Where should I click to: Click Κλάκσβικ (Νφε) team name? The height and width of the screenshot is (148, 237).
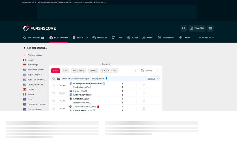pos(81,95)
